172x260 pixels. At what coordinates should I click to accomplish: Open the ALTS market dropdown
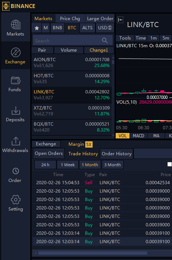pyautogui.click(x=87, y=28)
